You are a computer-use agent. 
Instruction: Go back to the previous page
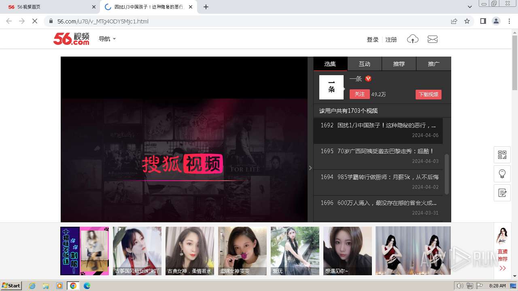[9, 21]
